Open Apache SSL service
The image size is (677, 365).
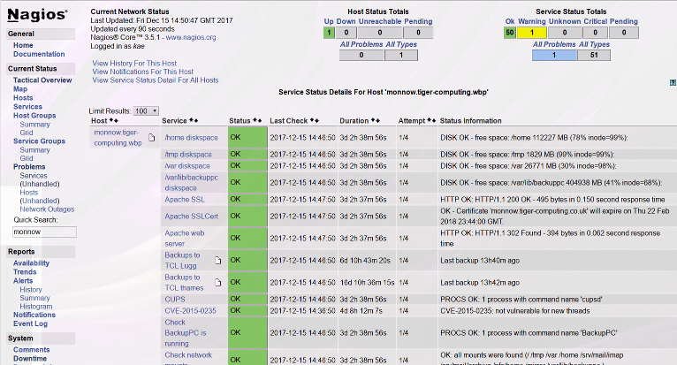point(185,200)
